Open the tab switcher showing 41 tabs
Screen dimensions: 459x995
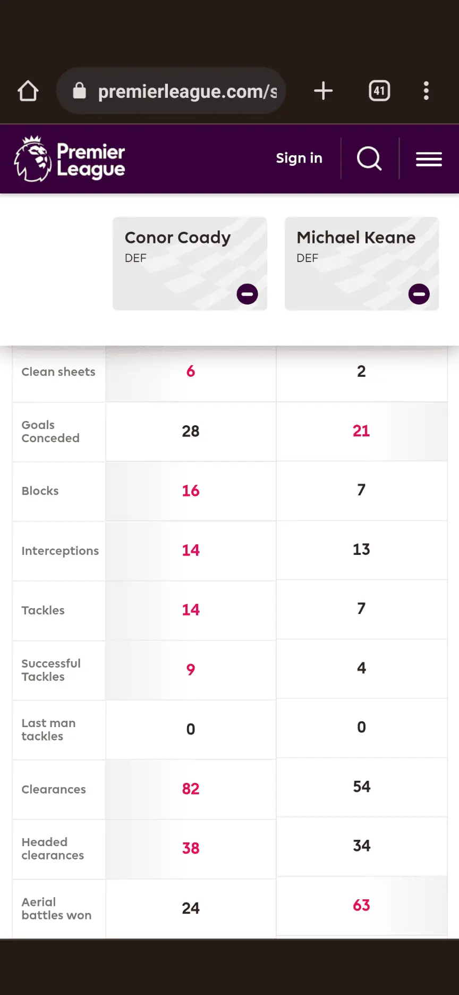click(x=379, y=91)
